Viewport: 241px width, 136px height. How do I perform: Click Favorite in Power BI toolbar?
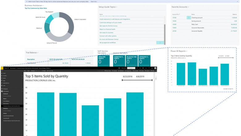point(142,71)
